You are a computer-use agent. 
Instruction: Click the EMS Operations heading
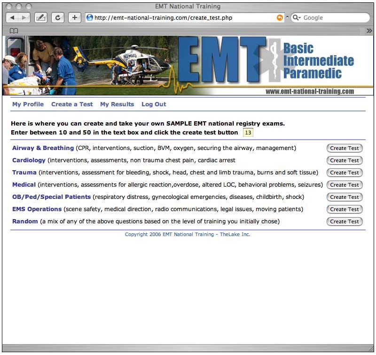point(37,209)
